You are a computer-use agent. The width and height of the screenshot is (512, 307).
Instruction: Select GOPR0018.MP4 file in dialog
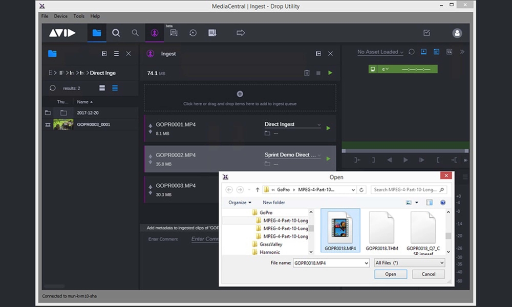340,231
